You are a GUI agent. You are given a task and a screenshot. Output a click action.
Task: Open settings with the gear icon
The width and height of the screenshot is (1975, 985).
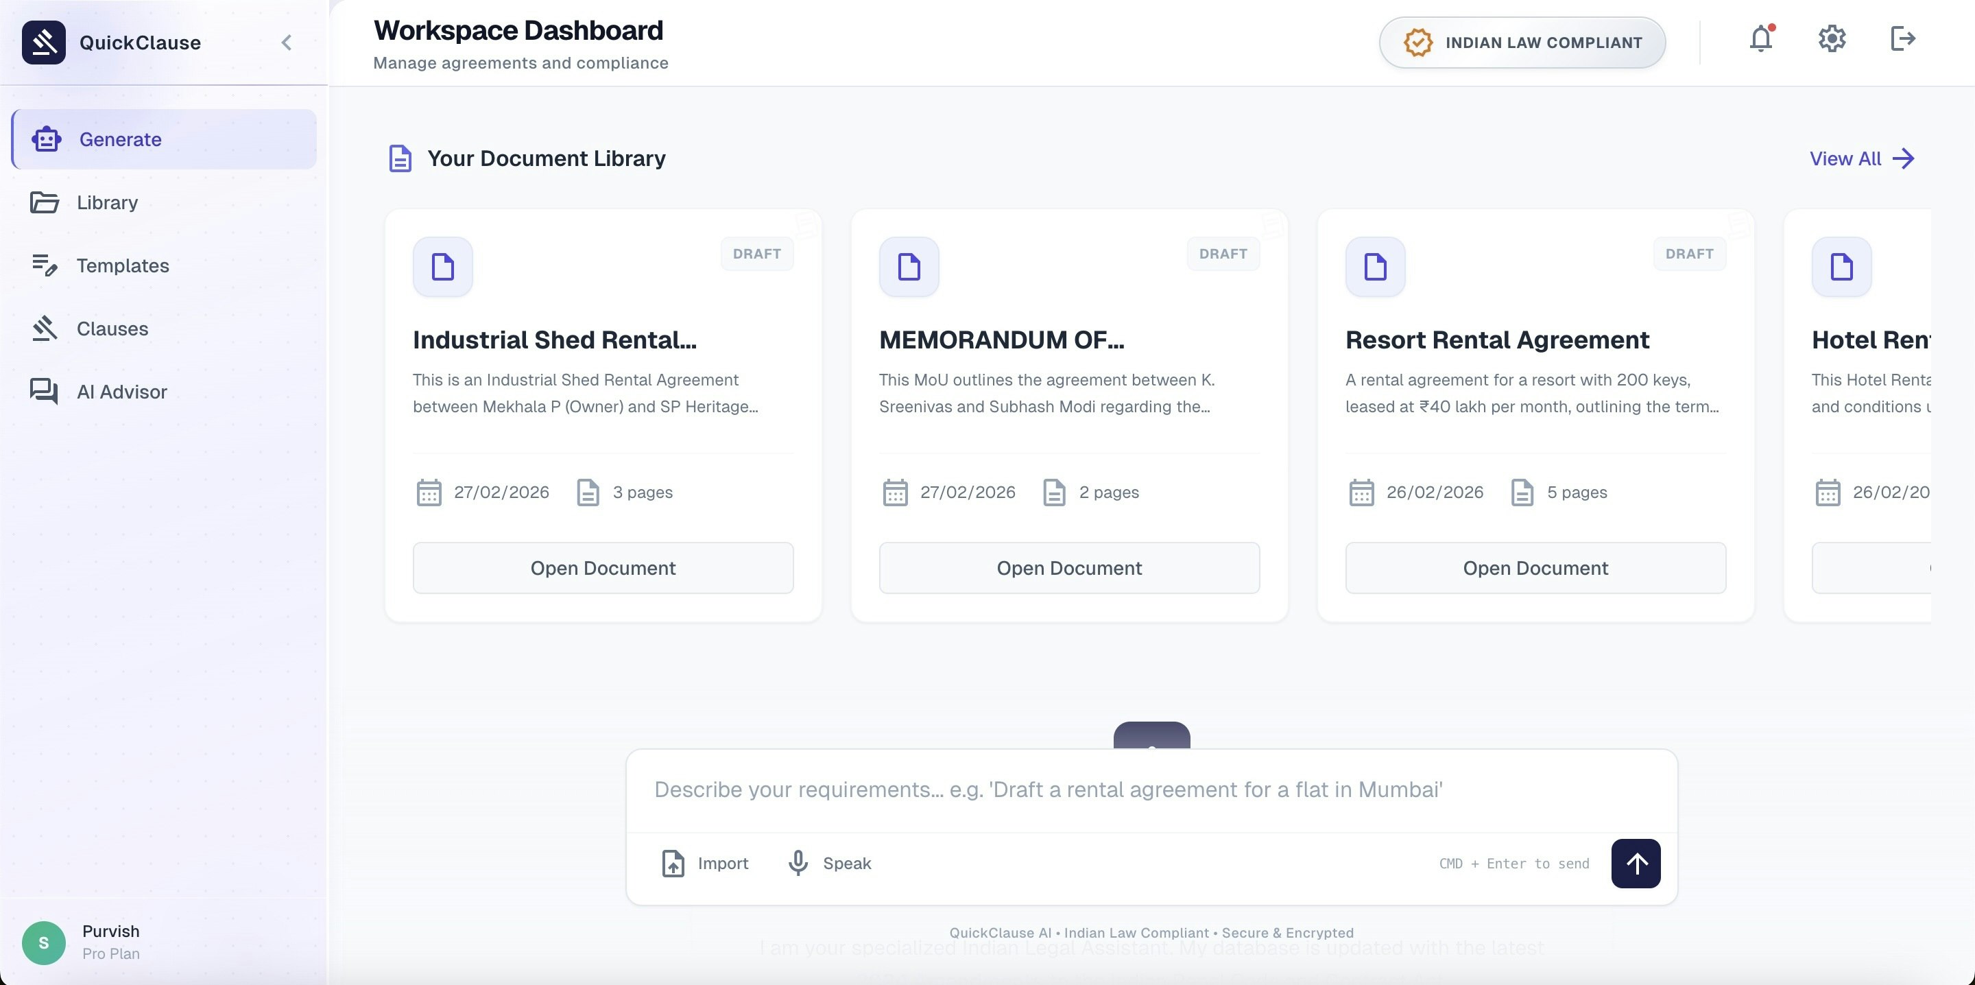click(1832, 39)
